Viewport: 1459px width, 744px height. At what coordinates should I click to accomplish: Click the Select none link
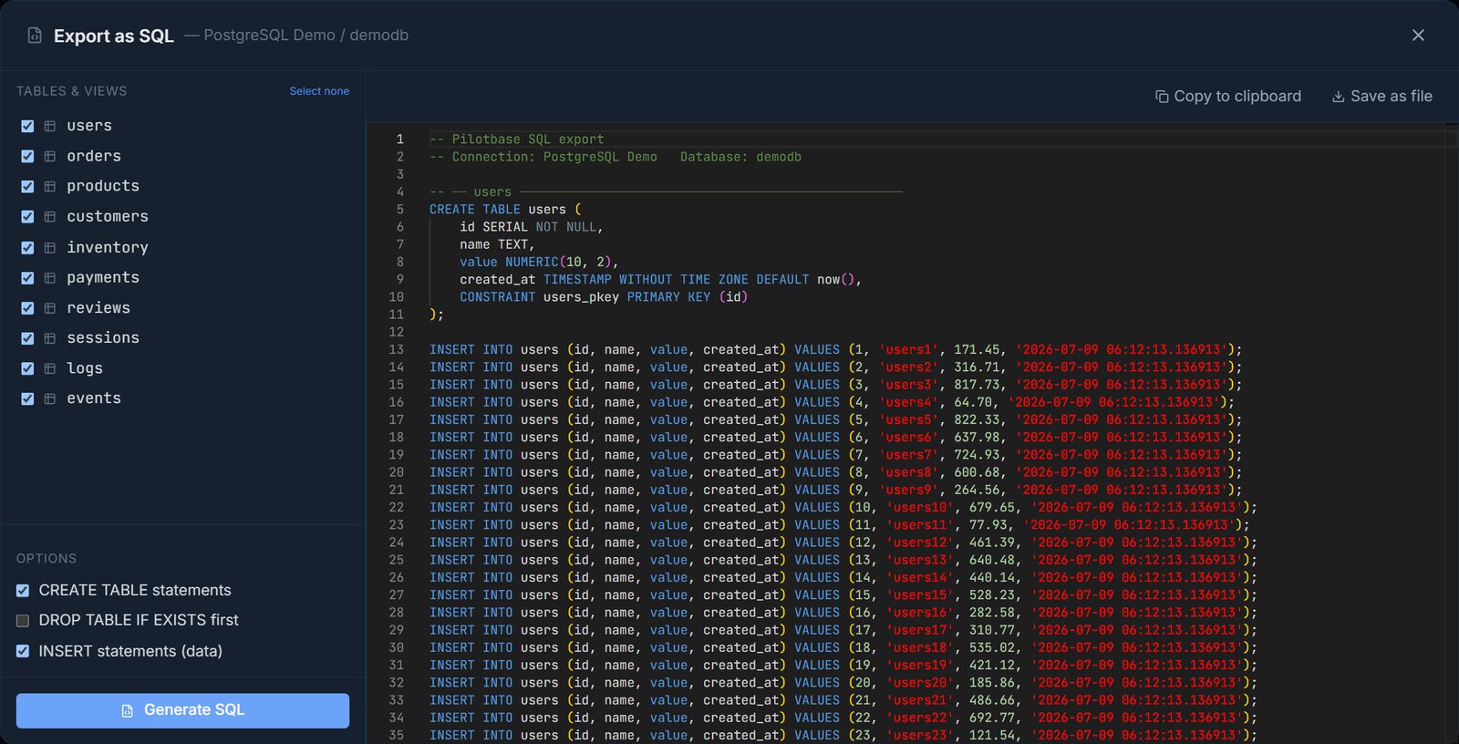(x=319, y=91)
